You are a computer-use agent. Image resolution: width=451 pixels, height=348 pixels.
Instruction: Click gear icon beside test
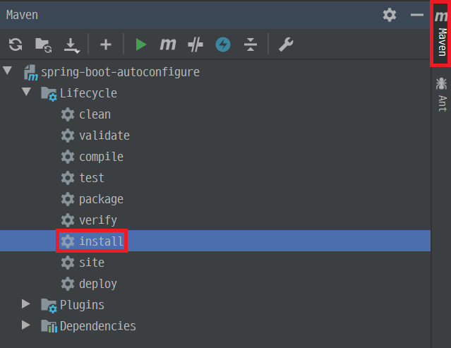point(68,178)
